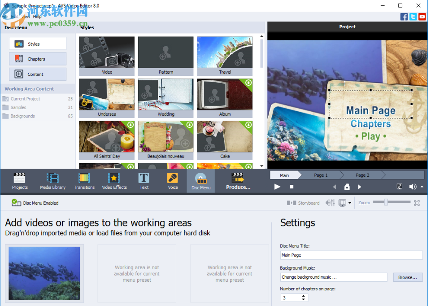The width and height of the screenshot is (431, 306).
Task: Open Video Effects
Action: [x=114, y=181]
